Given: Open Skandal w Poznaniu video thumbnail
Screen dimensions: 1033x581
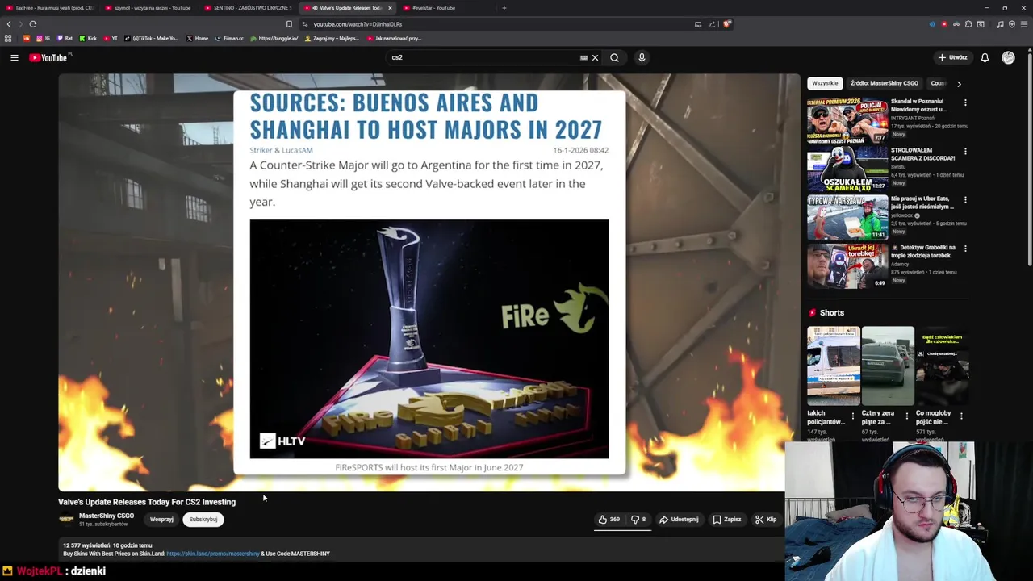Looking at the screenshot, I should click(x=847, y=119).
